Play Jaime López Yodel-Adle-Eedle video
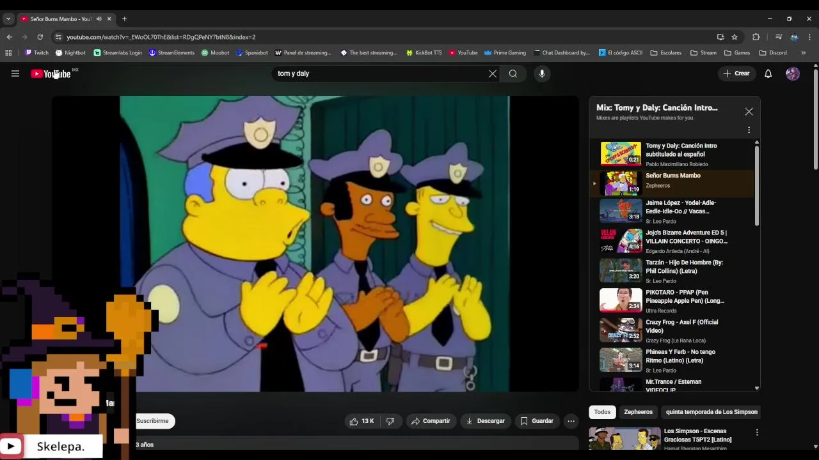Screen dimensions: 819x460 coord(672,213)
